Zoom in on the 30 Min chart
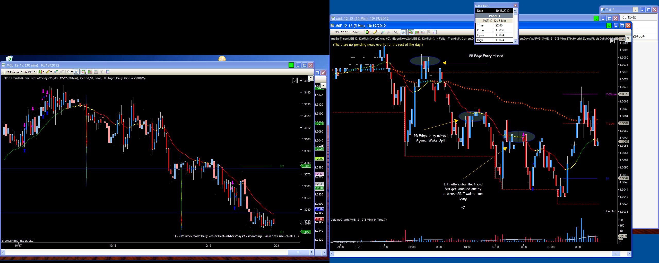The height and width of the screenshot is (263, 659). point(56,72)
